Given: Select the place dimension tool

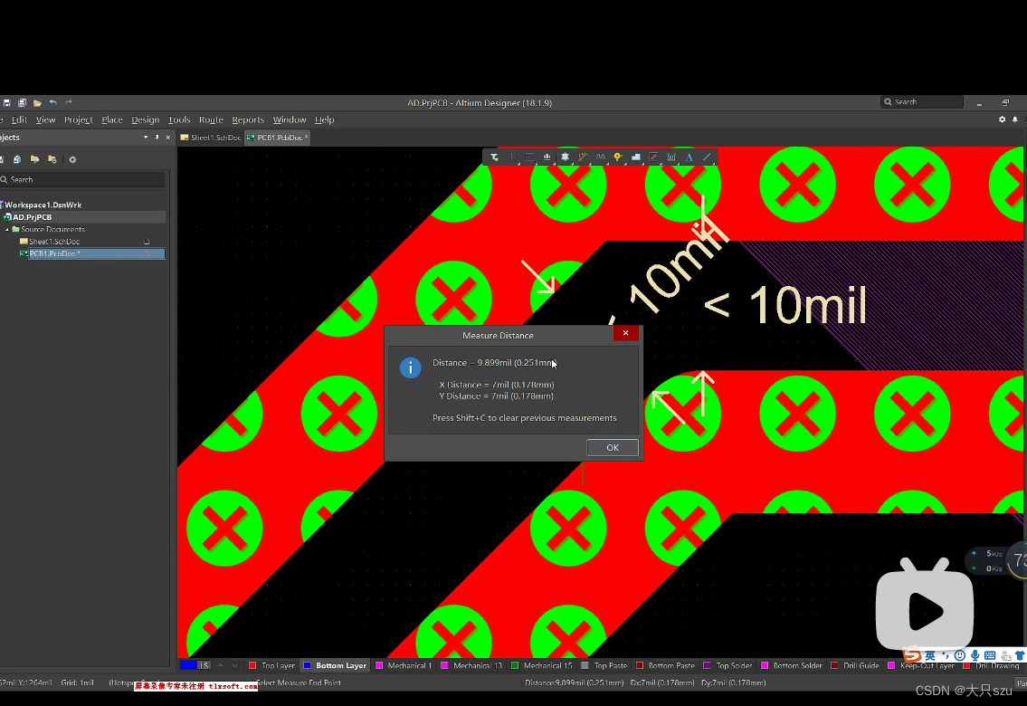Looking at the screenshot, I should pyautogui.click(x=670, y=157).
